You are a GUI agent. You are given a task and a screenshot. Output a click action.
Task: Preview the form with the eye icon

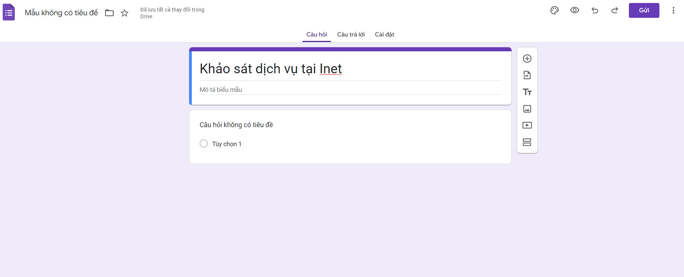575,10
